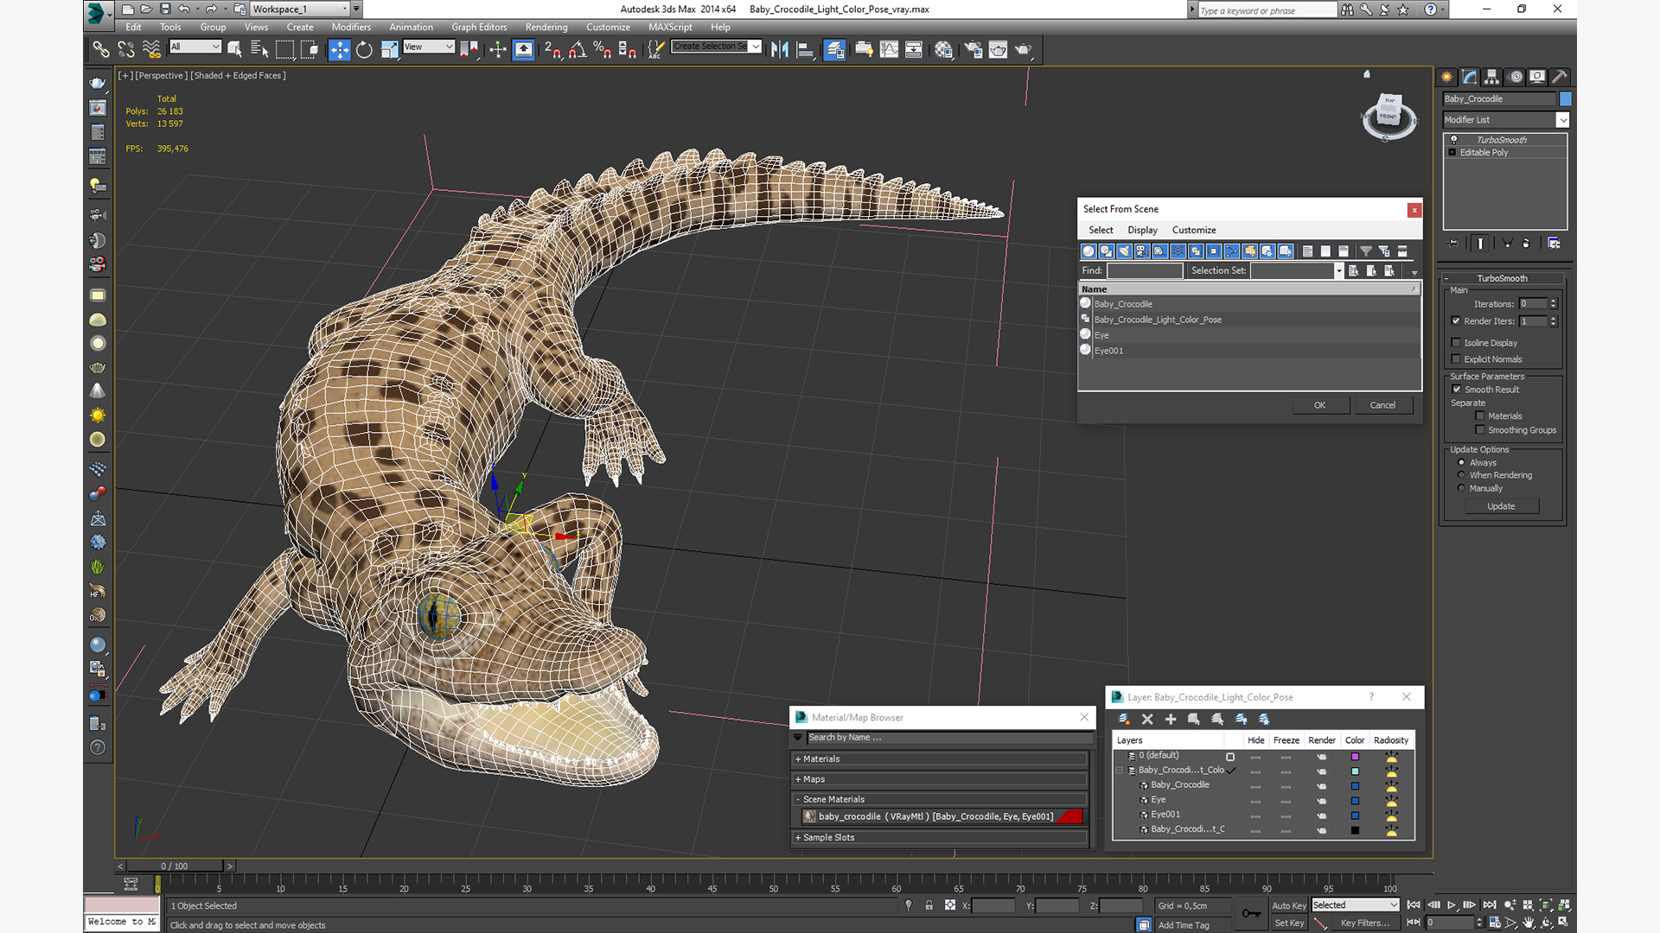
Task: Open Display menu in Select From Scene
Action: coord(1142,231)
